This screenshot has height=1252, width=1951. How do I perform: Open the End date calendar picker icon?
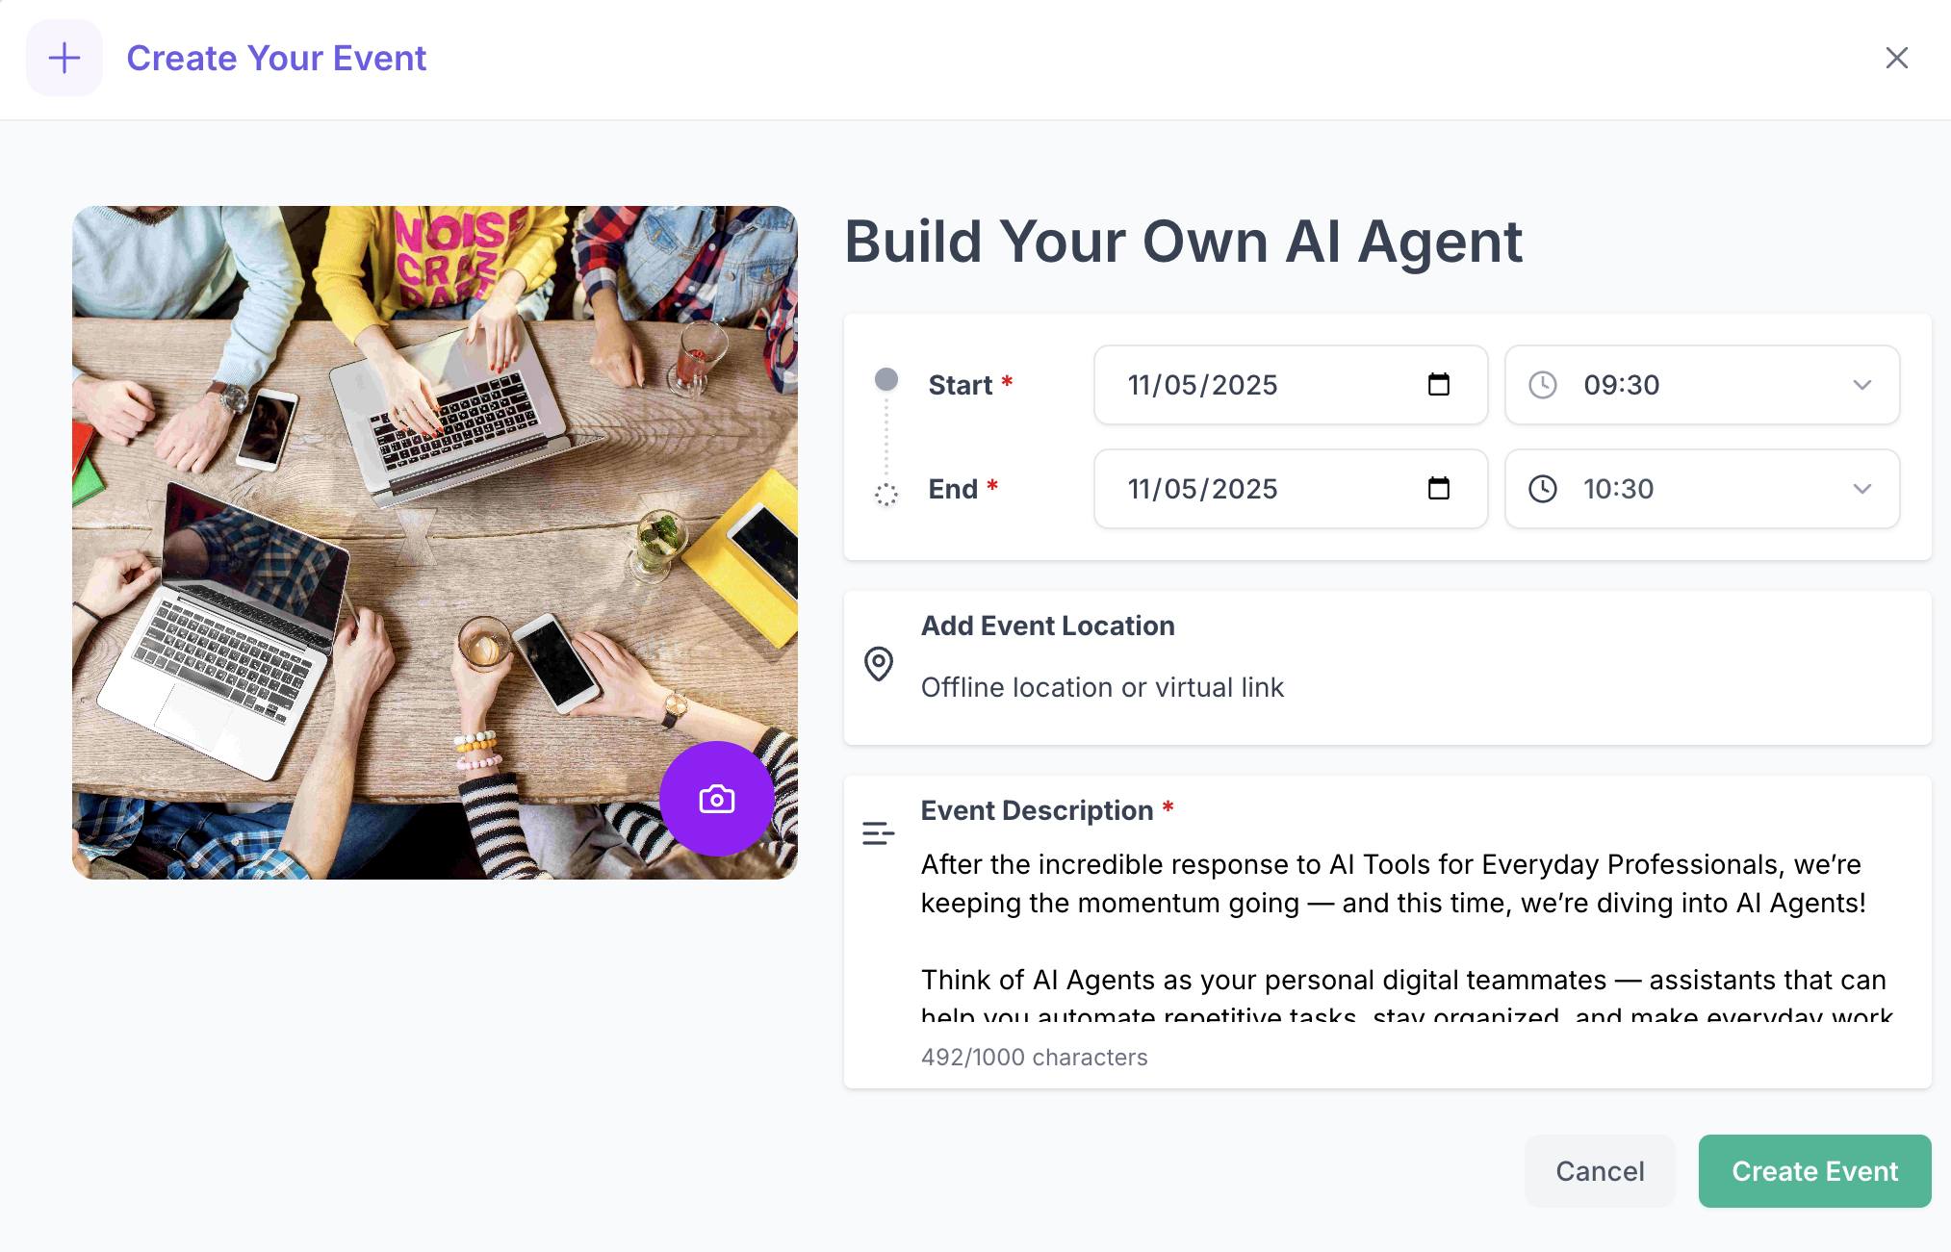1439,489
